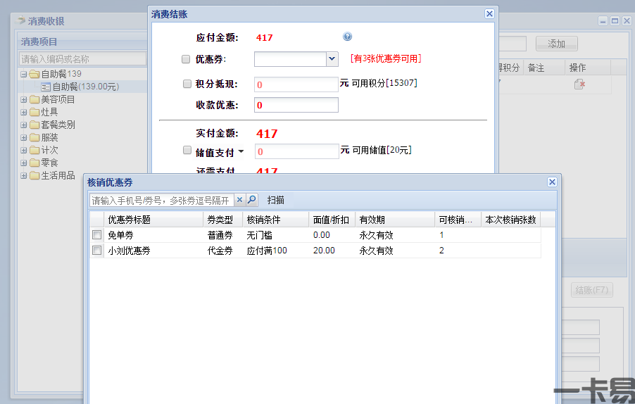Expand the 零食 tree node
635x404 pixels.
[23, 163]
